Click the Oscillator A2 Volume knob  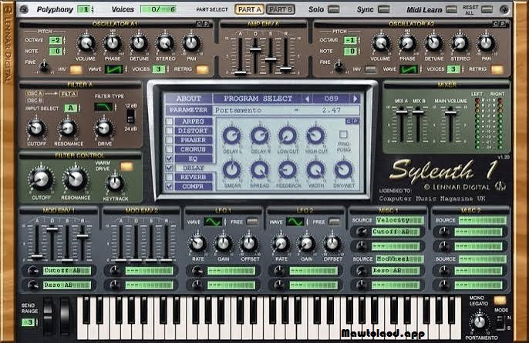381,43
